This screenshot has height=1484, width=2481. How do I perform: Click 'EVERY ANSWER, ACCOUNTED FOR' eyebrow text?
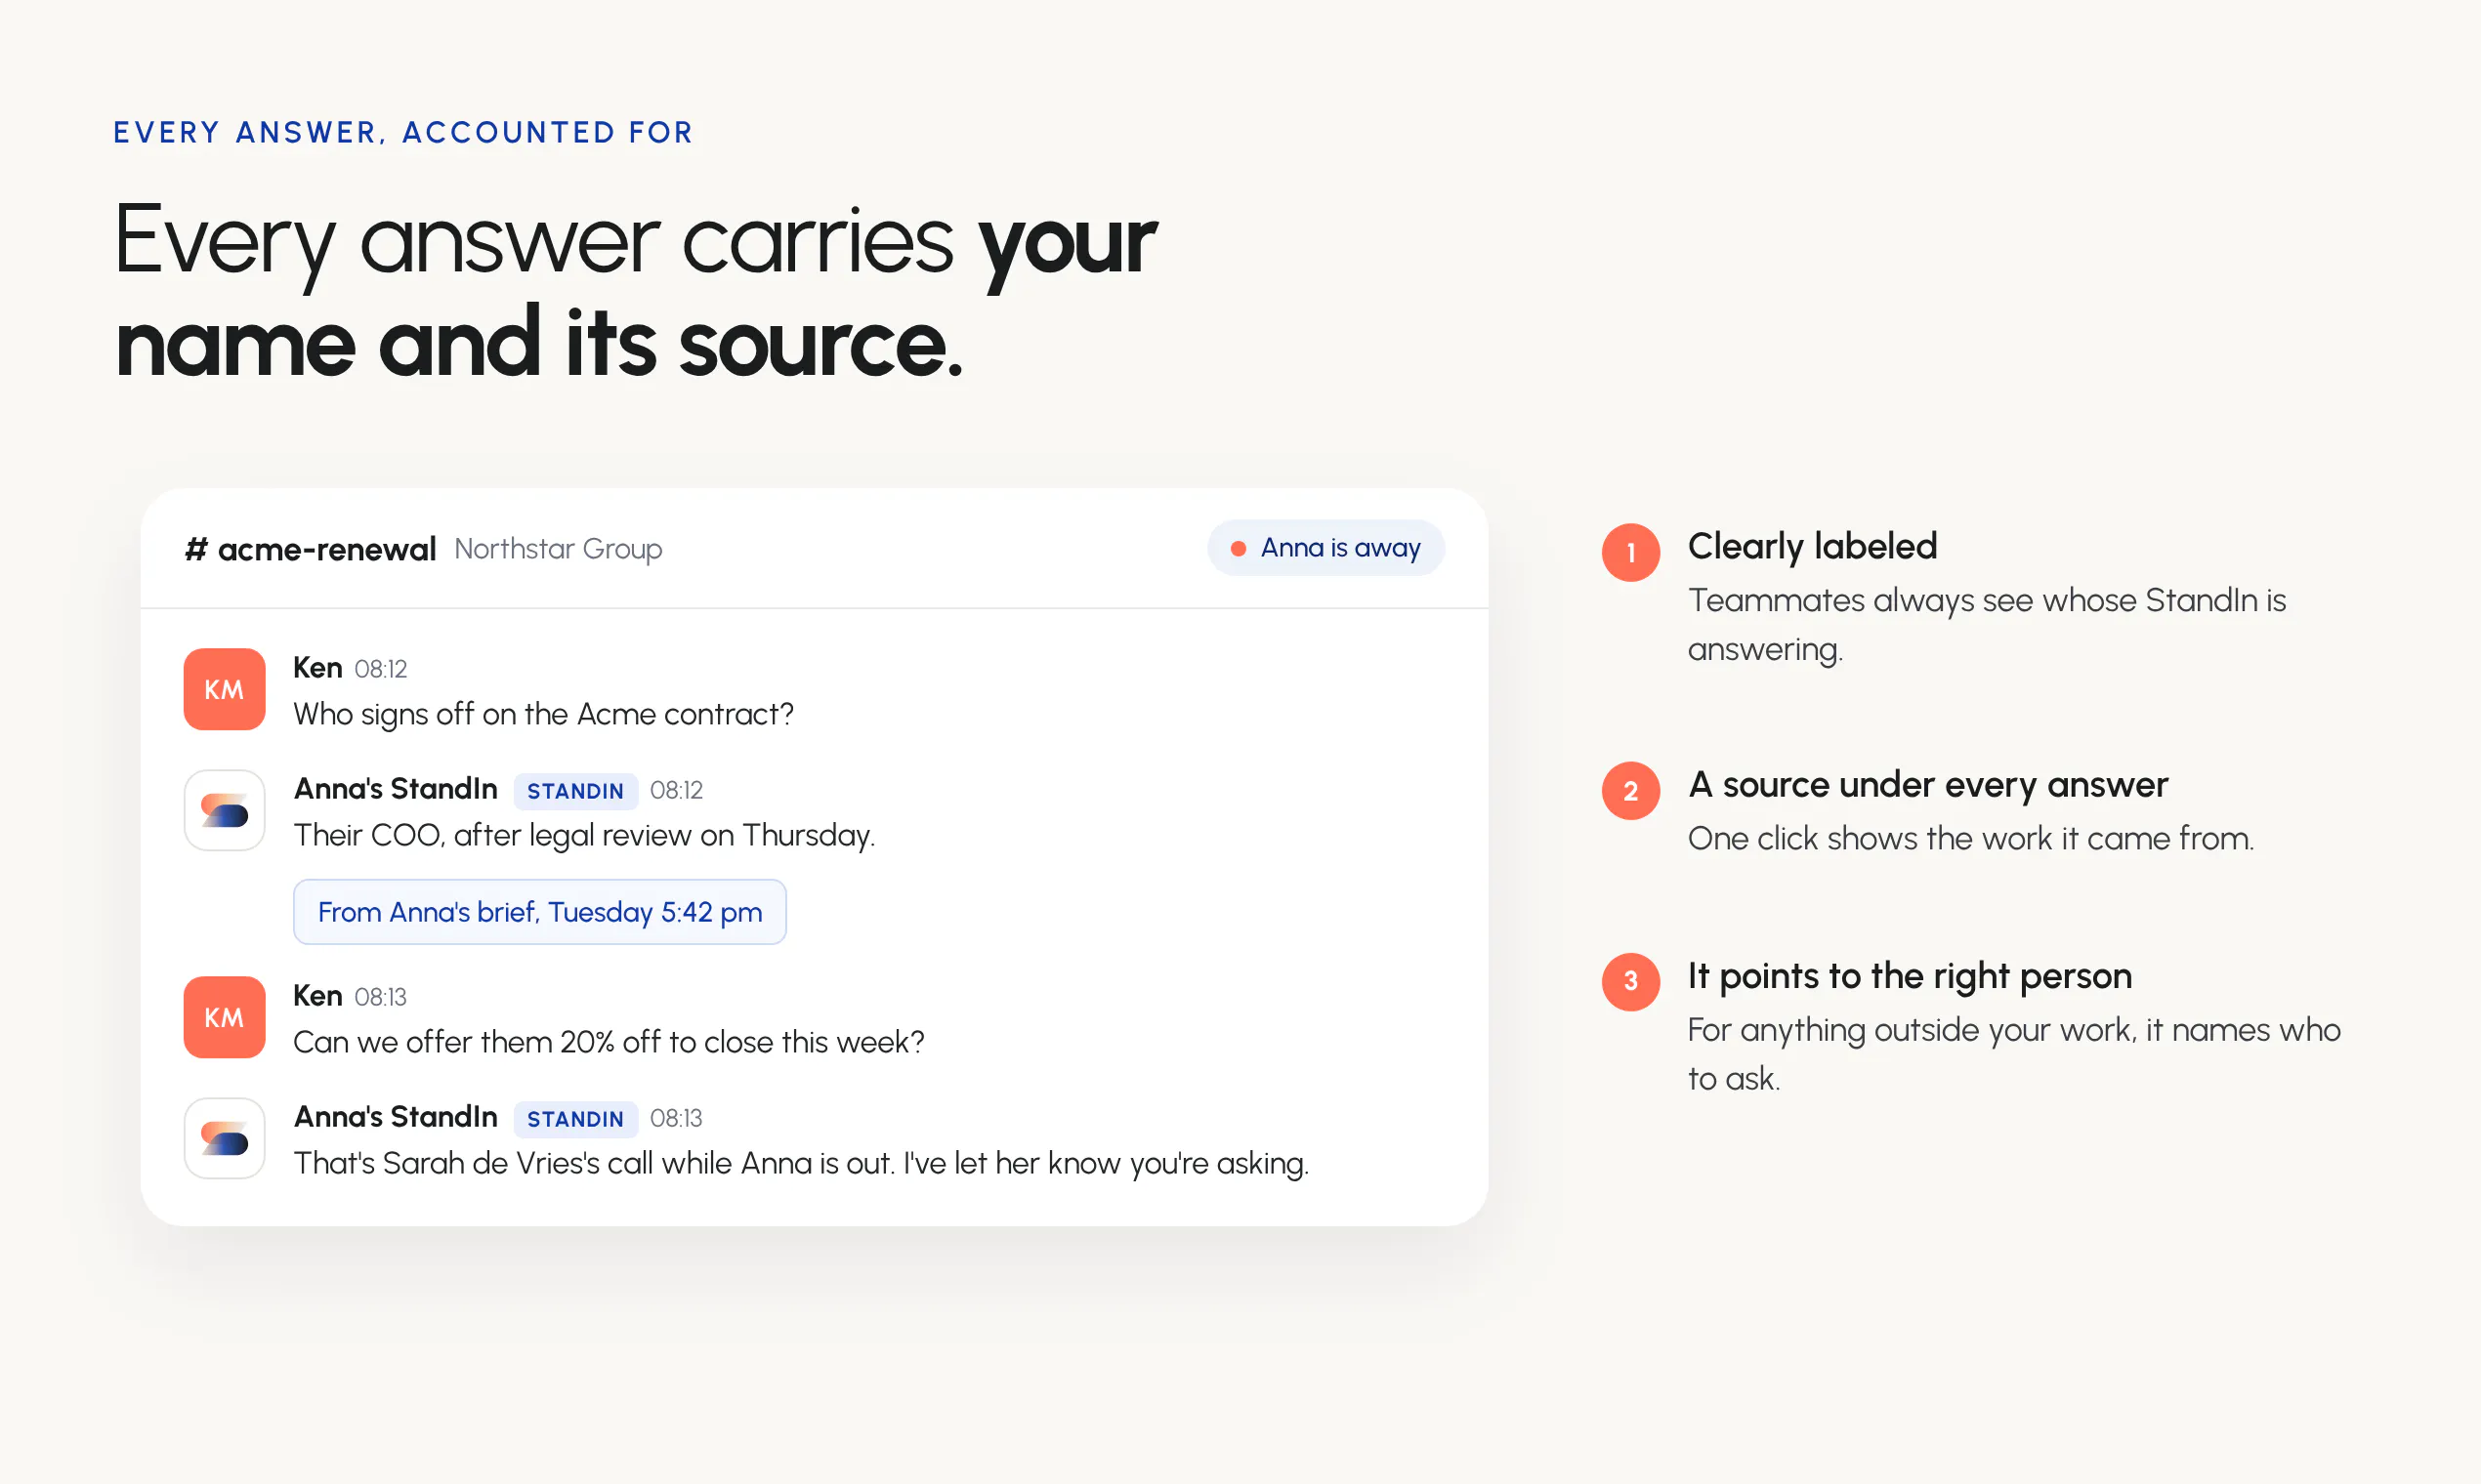403,132
